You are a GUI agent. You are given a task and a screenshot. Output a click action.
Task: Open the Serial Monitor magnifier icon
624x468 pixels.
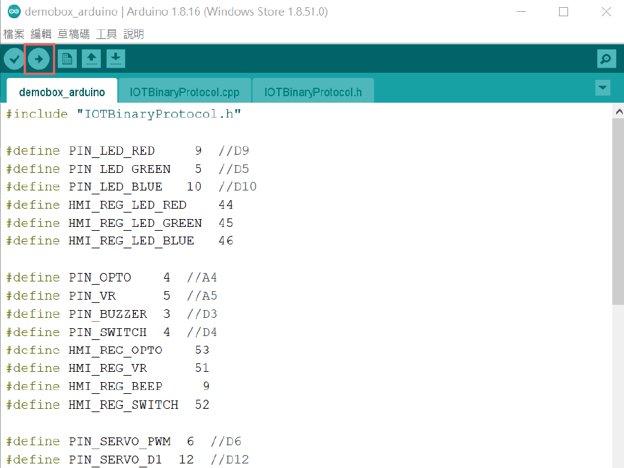606,59
